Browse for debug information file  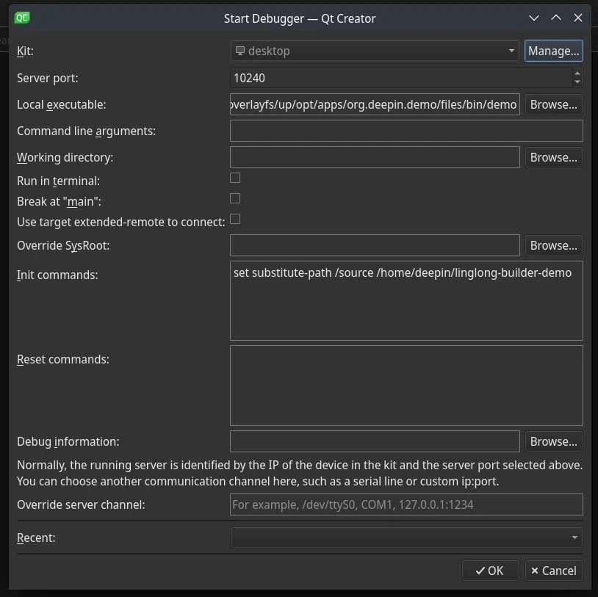553,441
